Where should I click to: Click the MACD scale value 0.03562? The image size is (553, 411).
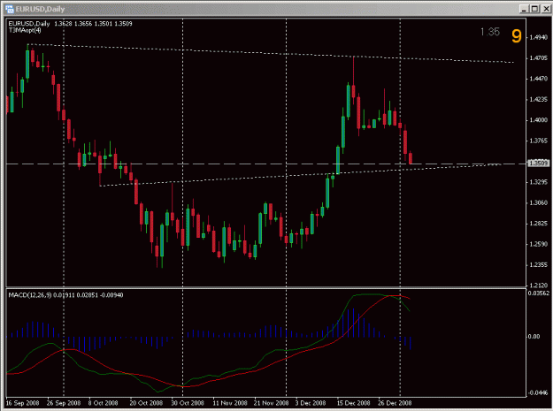tap(539, 293)
